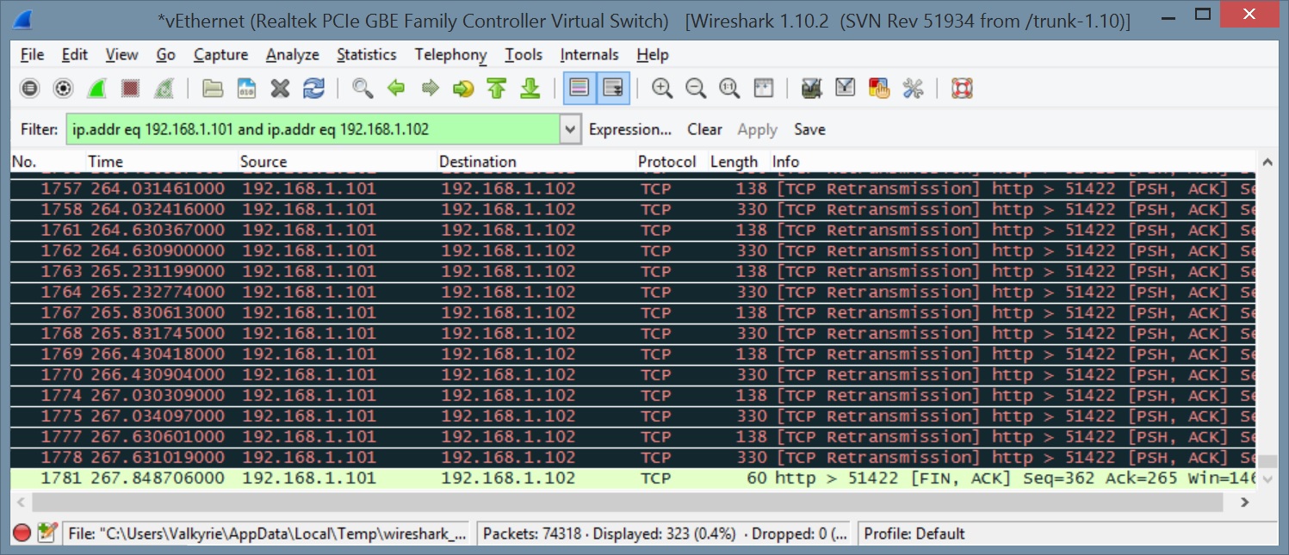The width and height of the screenshot is (1289, 555).
Task: Open the File menu
Action: [32, 54]
